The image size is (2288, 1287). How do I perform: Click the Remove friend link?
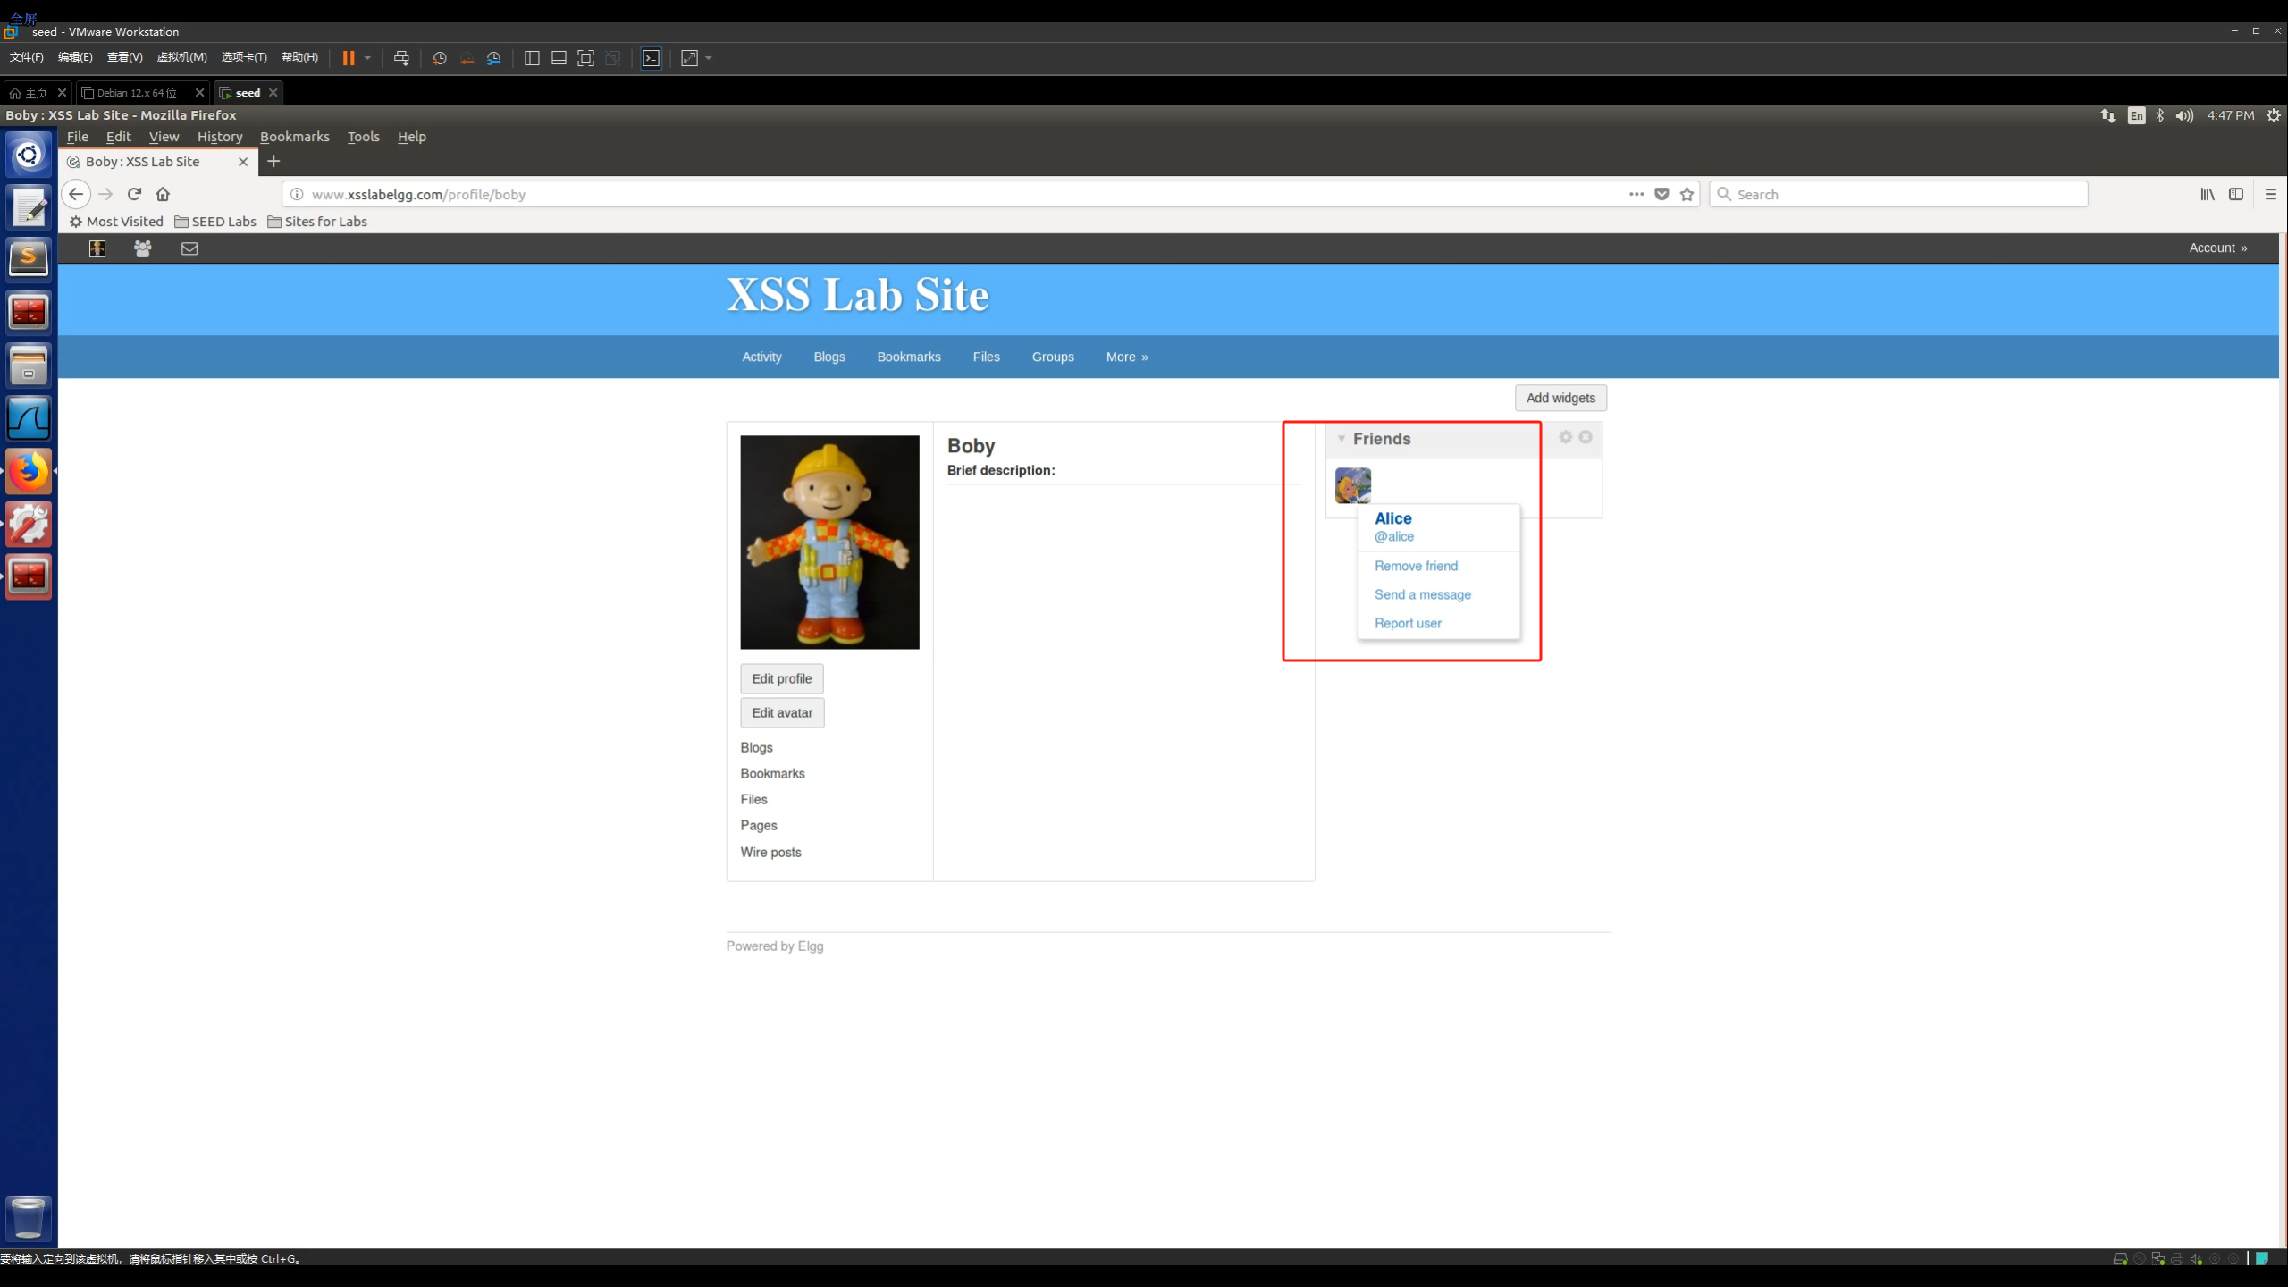[x=1416, y=566]
